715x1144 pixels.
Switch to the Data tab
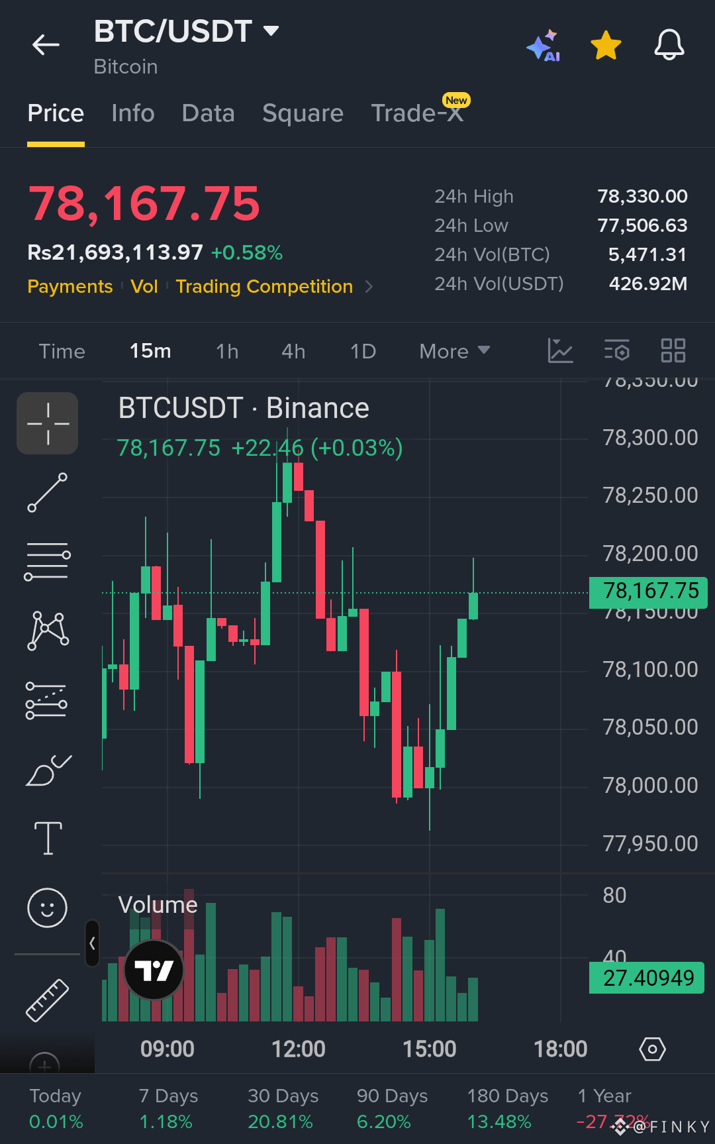(x=209, y=113)
